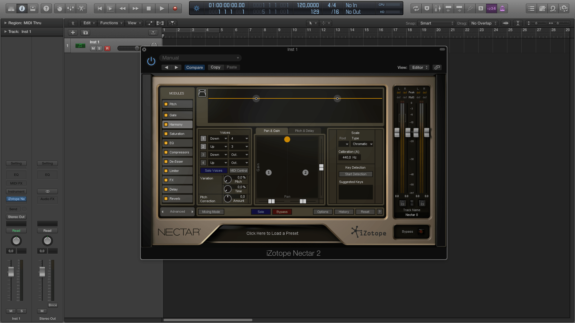Open voice 1 direction dropdown showing Down

(x=218, y=138)
